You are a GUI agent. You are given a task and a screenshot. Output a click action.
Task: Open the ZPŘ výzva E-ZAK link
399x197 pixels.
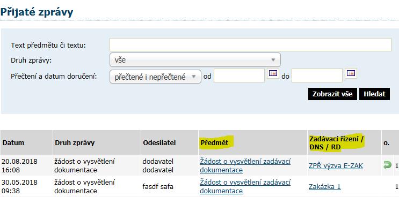click(x=336, y=166)
